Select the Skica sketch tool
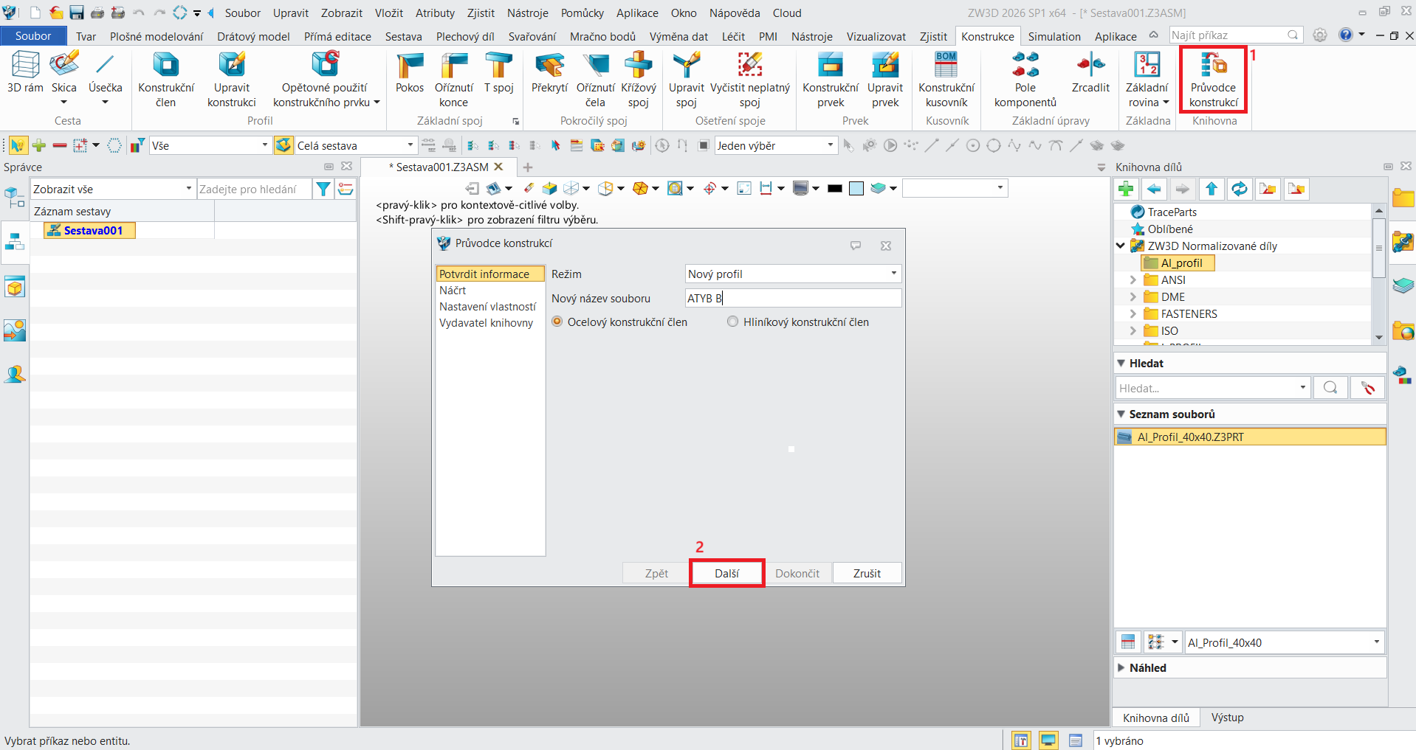This screenshot has width=1416, height=750. tap(64, 72)
